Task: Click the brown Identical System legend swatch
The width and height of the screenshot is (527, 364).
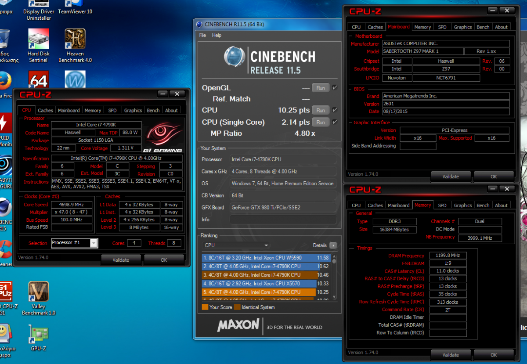Action: (x=237, y=307)
